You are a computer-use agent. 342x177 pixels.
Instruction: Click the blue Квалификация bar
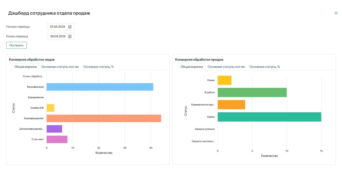[100, 87]
